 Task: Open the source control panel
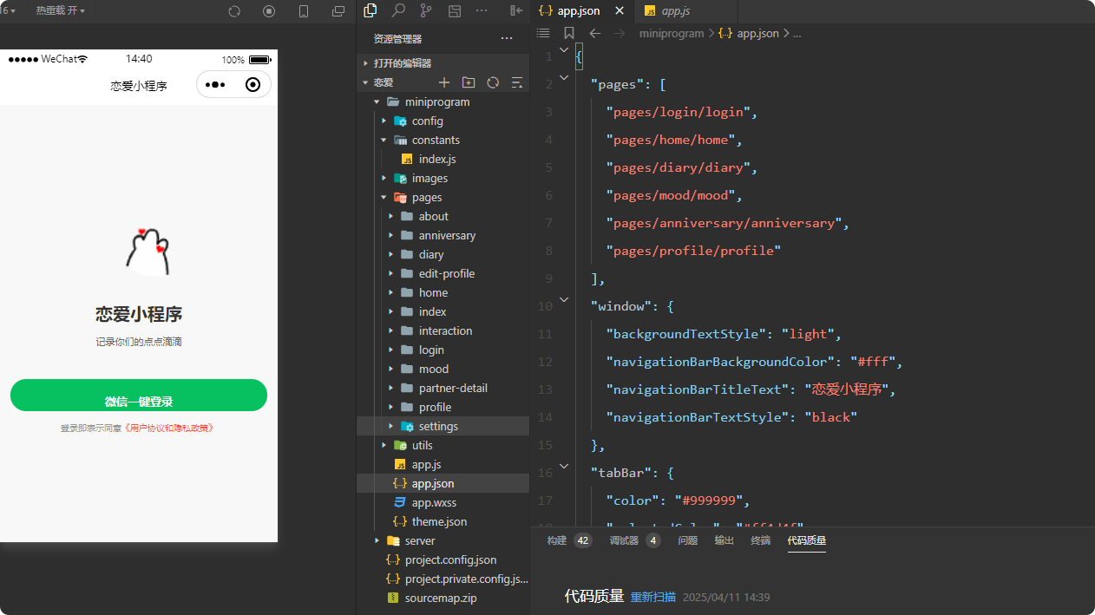426,11
